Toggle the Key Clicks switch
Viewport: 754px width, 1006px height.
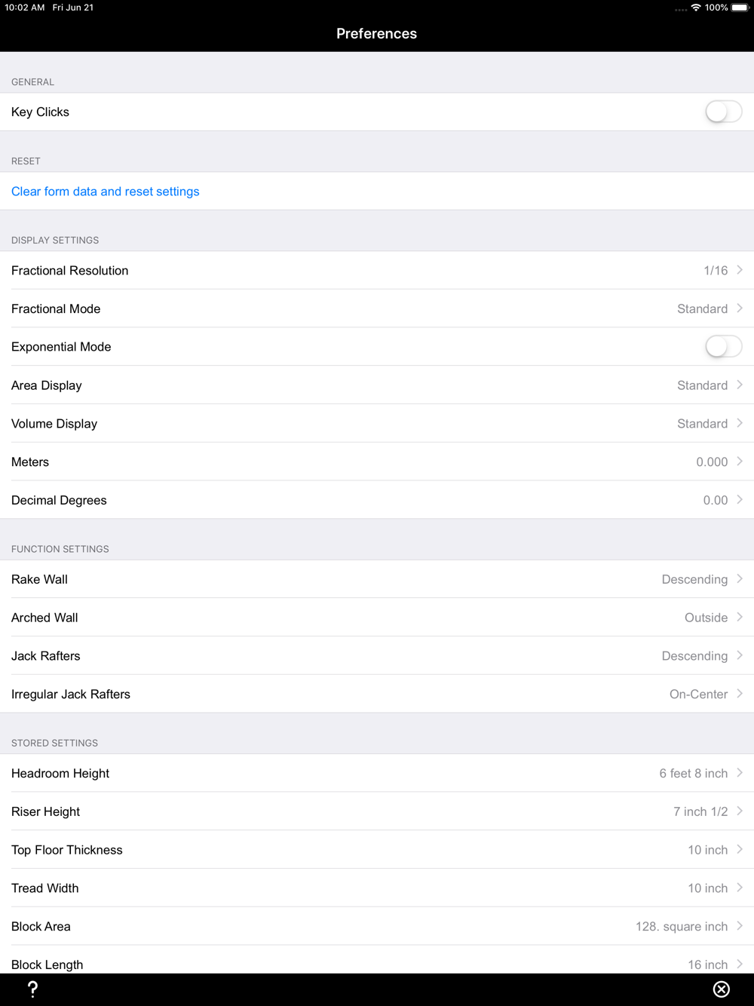724,112
